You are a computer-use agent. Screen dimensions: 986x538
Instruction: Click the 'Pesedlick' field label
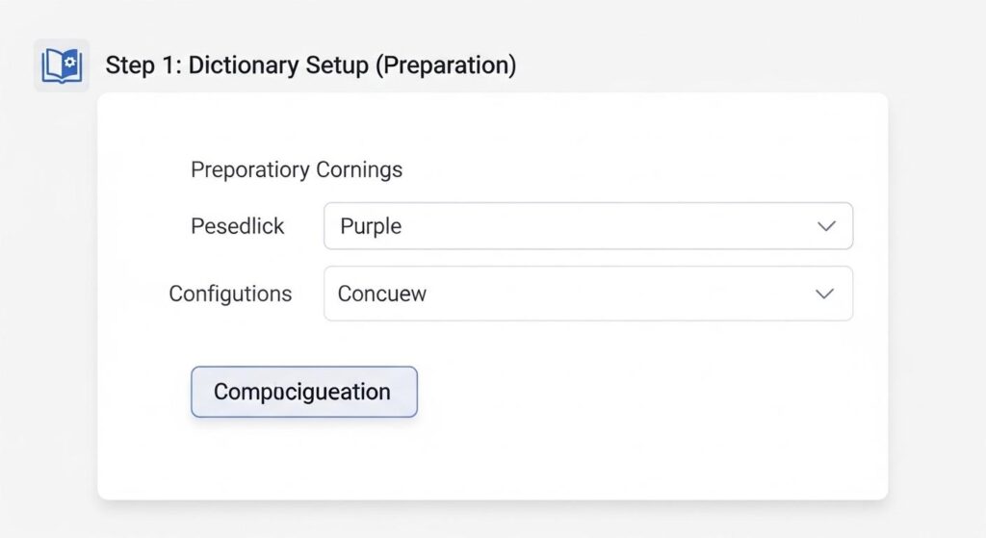click(238, 226)
